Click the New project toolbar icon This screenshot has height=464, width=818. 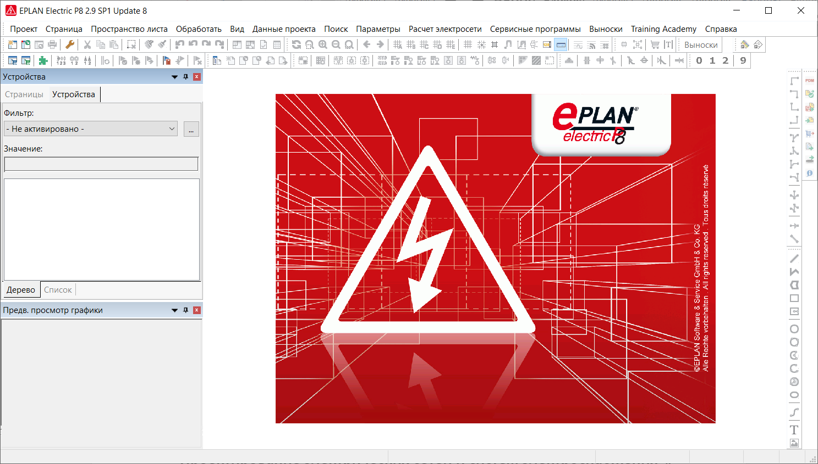pos(13,45)
